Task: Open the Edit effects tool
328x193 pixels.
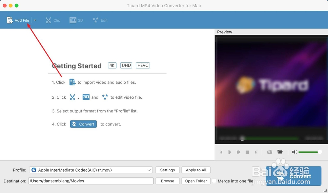Action: point(100,20)
